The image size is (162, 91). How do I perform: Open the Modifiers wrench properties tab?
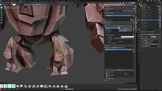click(x=139, y=50)
